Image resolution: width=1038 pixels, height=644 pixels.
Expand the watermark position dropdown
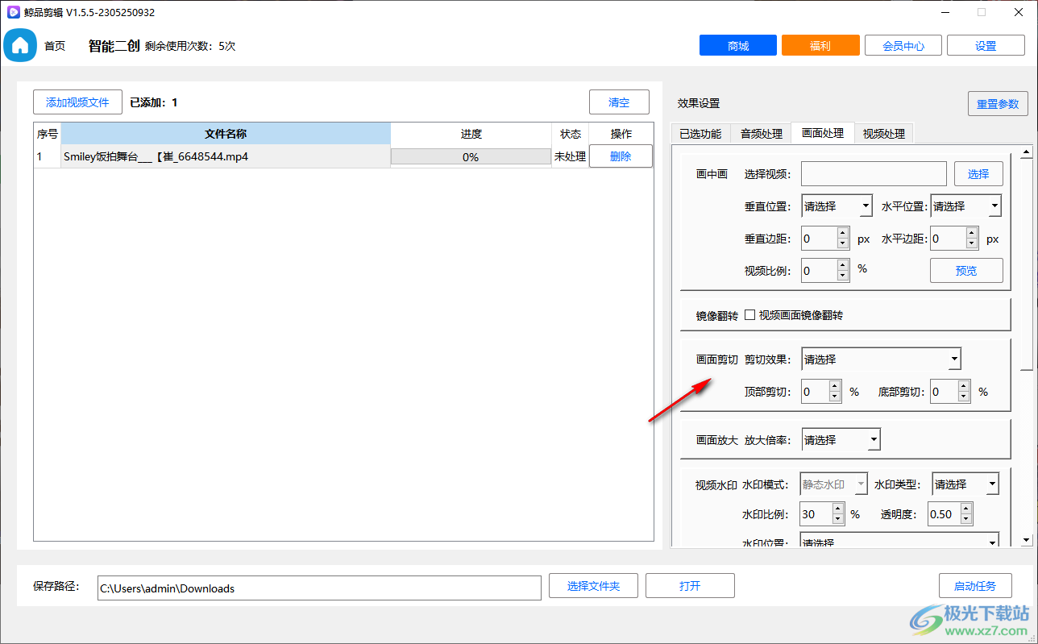tap(899, 540)
